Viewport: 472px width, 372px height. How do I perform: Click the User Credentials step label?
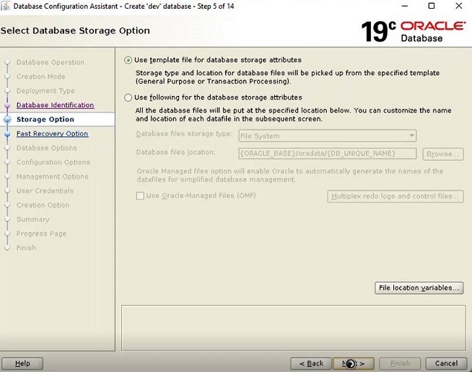pos(45,190)
